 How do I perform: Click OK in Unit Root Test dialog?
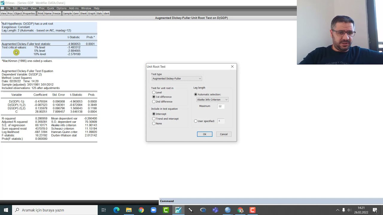205,134
